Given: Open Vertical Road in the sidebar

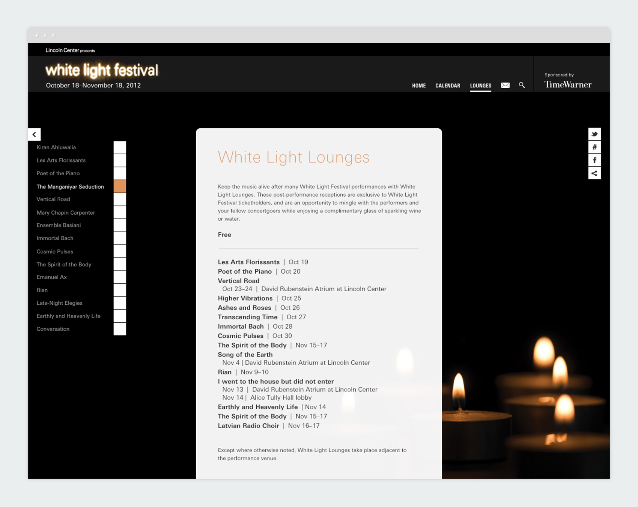Looking at the screenshot, I should (53, 199).
